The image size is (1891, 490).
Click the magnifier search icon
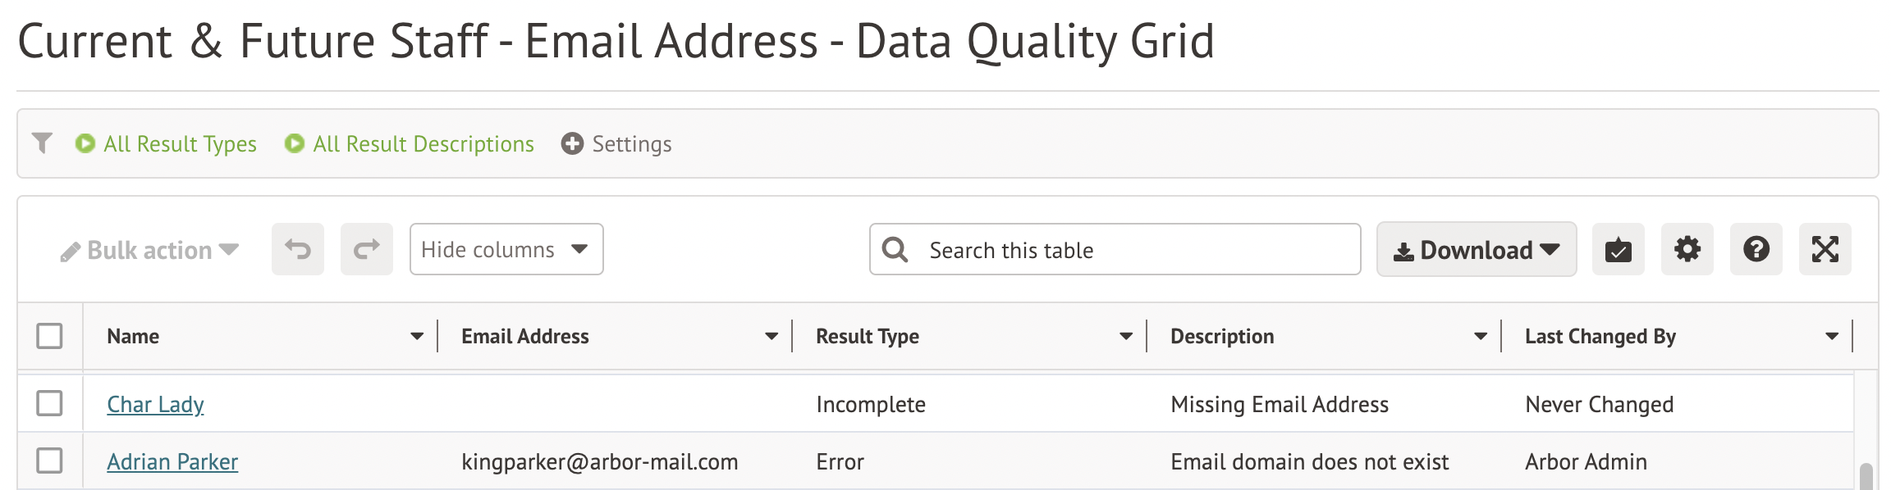(x=895, y=249)
